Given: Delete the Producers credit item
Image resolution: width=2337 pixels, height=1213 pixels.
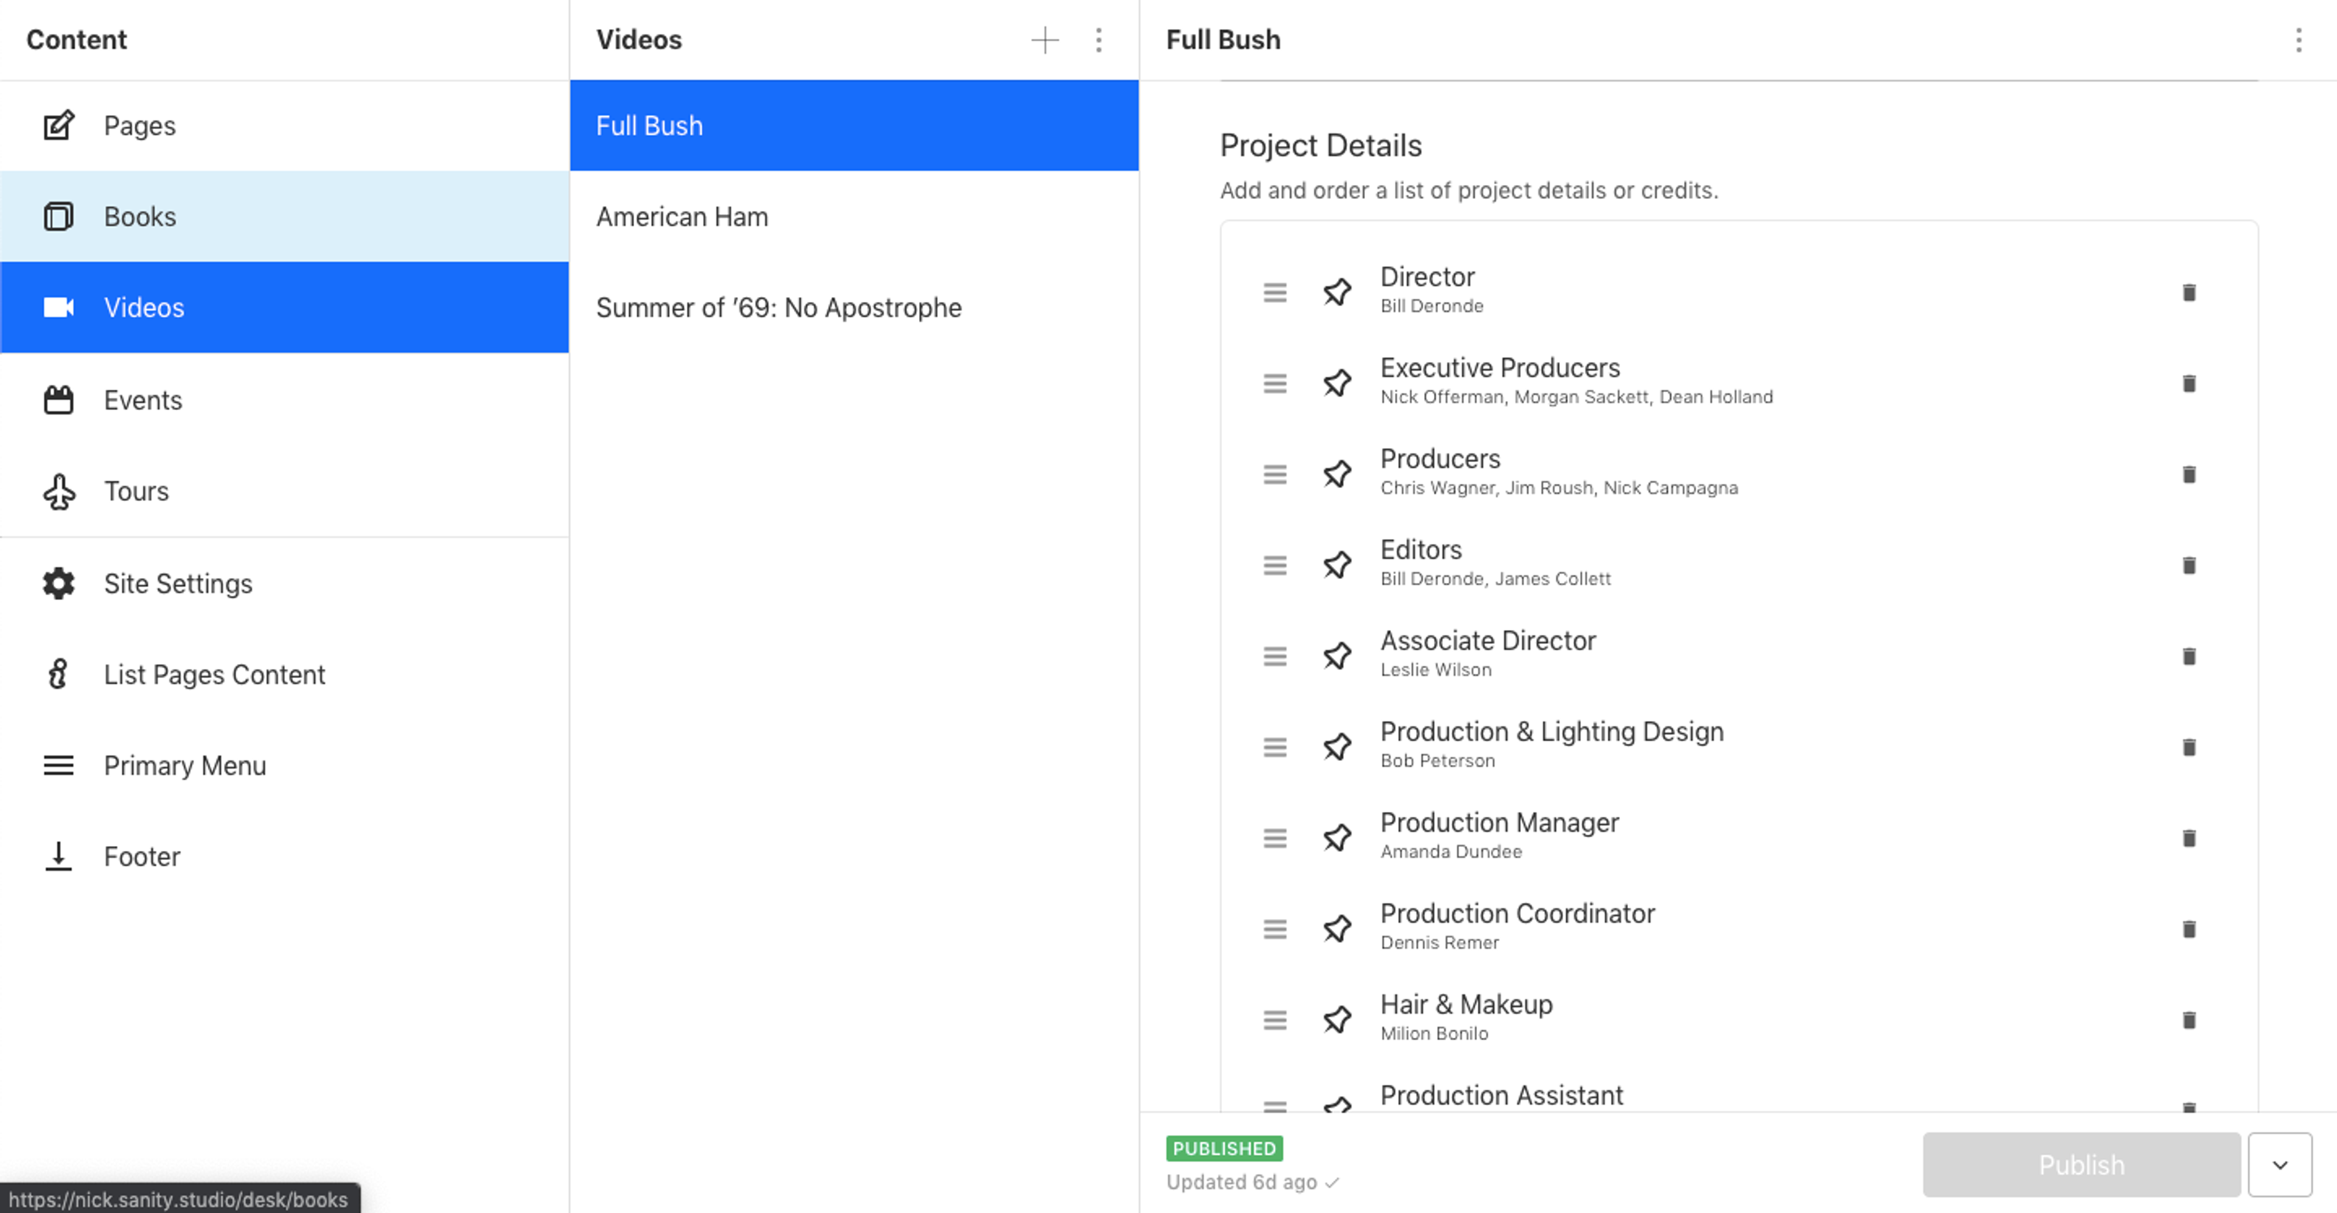Looking at the screenshot, I should click(x=2189, y=475).
